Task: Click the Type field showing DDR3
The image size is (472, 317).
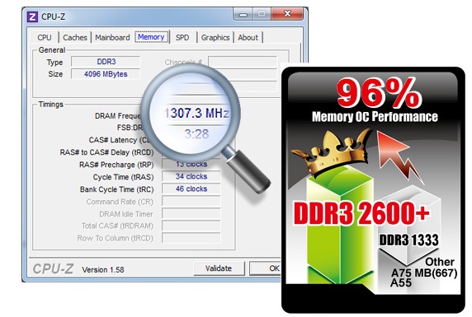Action: [106, 62]
